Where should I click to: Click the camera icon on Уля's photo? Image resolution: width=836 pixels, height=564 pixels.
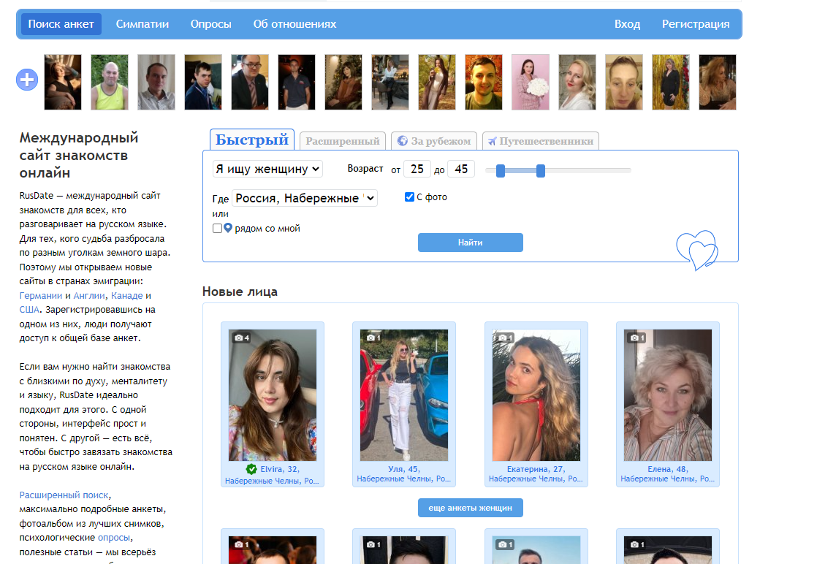[373, 338]
